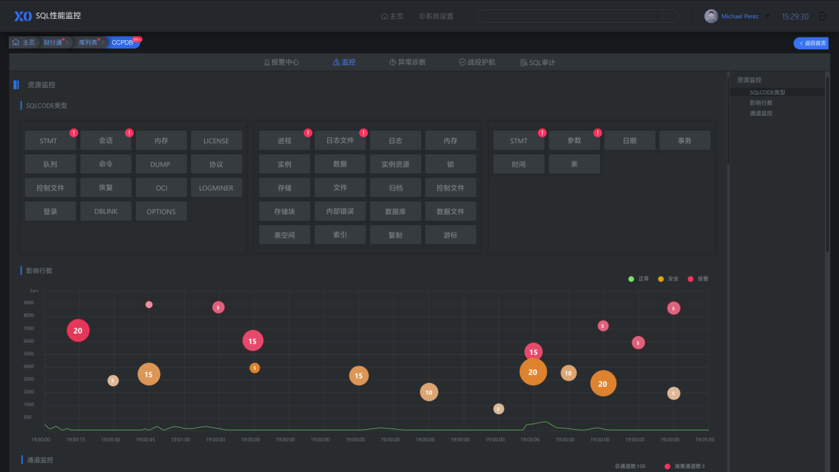Viewport: 839px width, 472px height.
Task: Select the 索引 type button
Action: pos(340,234)
